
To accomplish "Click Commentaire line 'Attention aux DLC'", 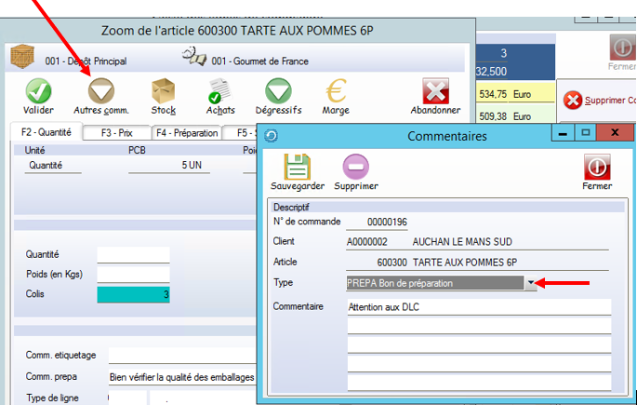I will click(x=478, y=306).
